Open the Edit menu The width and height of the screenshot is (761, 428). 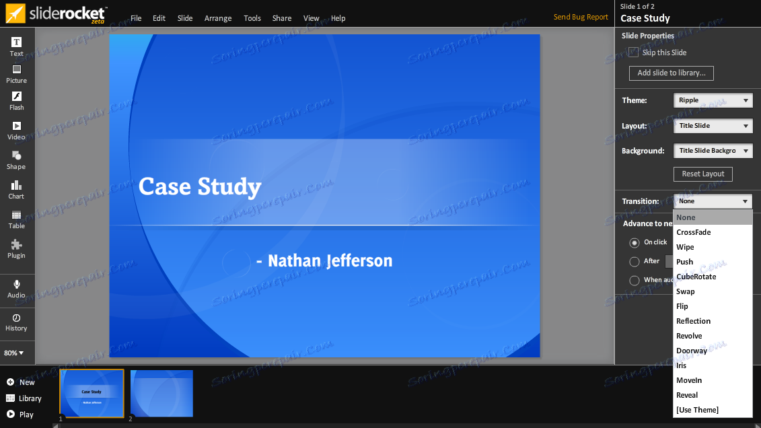[x=159, y=18]
